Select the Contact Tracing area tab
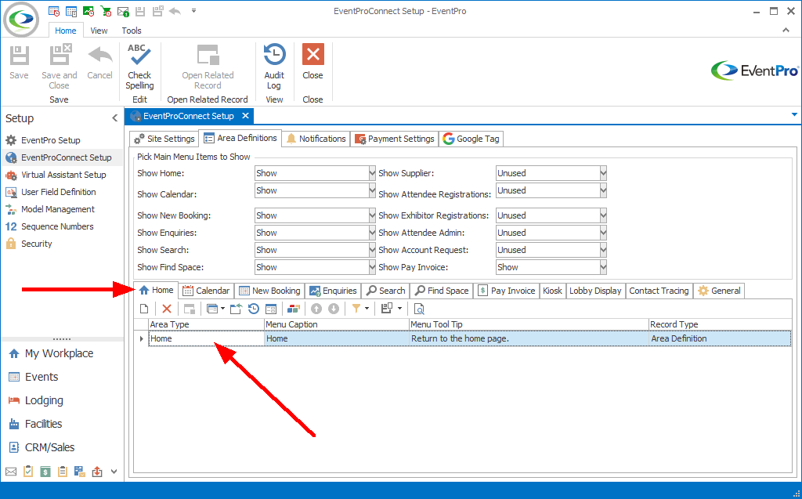Image resolution: width=802 pixels, height=499 pixels. pos(659,291)
